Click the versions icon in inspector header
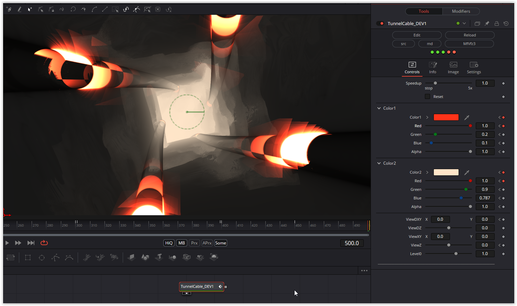This screenshot has width=517, height=306. click(477, 23)
